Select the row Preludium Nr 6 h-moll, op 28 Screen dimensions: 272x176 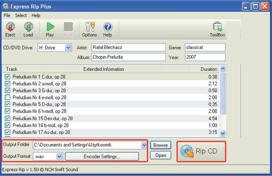pyautogui.click(x=111, y=111)
